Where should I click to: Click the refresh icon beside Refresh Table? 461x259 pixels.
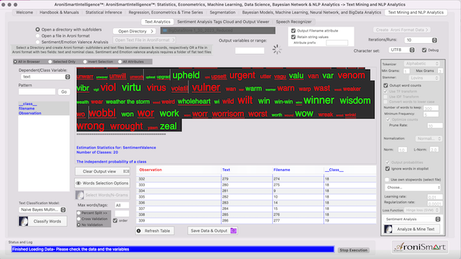point(139,231)
